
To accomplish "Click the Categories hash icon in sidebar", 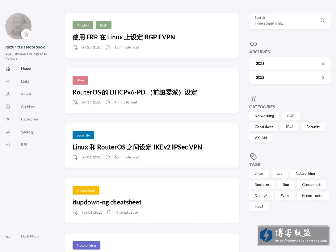I will 8,119.
